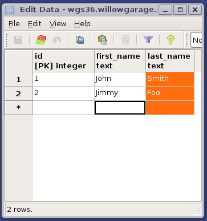Select the new row asterisk header
Image resolution: width=207 pixels, height=221 pixels.
[x=19, y=108]
